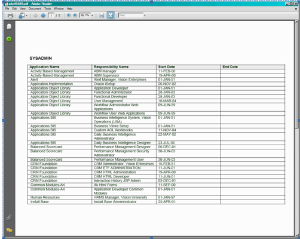Viewport: 300px width, 239px height.
Task: Open the Window menu
Action: [59, 8]
